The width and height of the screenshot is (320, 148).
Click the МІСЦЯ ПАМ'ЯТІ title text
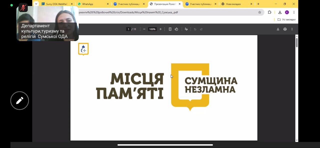click(130, 86)
